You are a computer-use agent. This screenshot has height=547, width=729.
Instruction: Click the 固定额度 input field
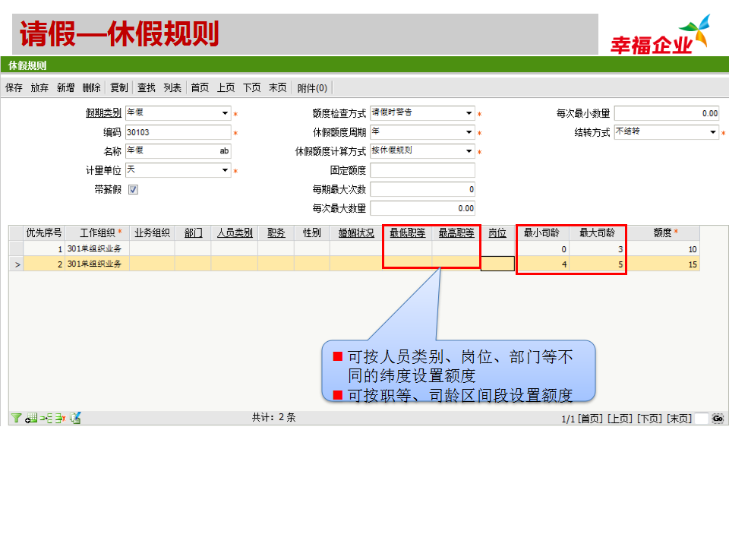[x=422, y=171]
